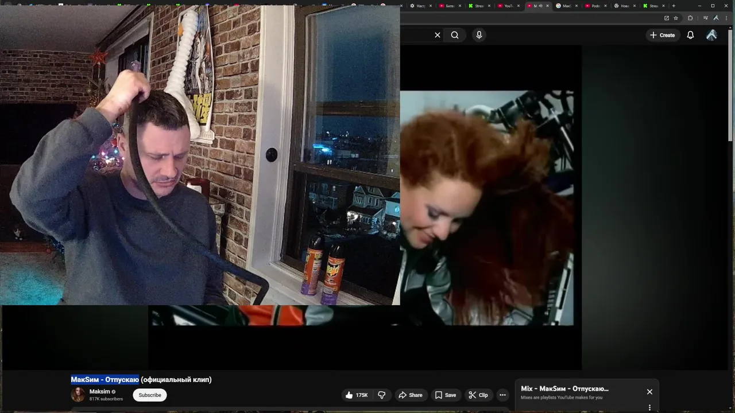
Task: Switch to the YouTube browser tab
Action: (x=509, y=6)
